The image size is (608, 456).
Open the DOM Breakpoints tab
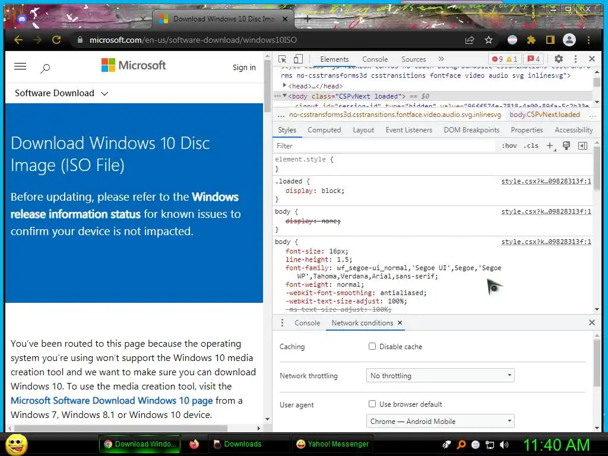tap(471, 130)
